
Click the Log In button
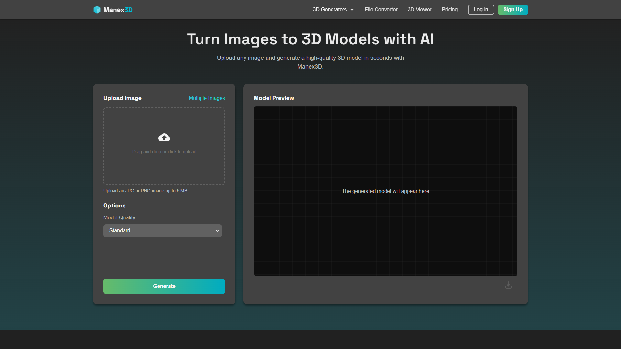click(x=481, y=10)
